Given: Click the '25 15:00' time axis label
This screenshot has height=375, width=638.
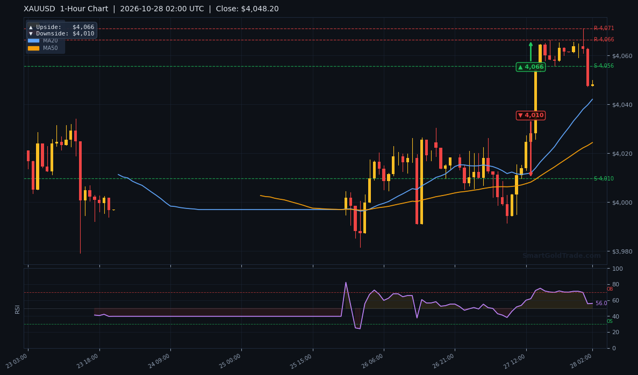Looking at the screenshot, I should [302, 361].
